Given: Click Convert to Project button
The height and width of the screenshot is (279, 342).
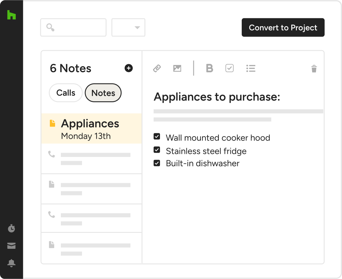Looking at the screenshot, I should pos(283,28).
